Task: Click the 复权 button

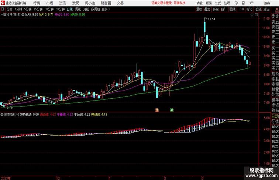Action: (x=199, y=9)
